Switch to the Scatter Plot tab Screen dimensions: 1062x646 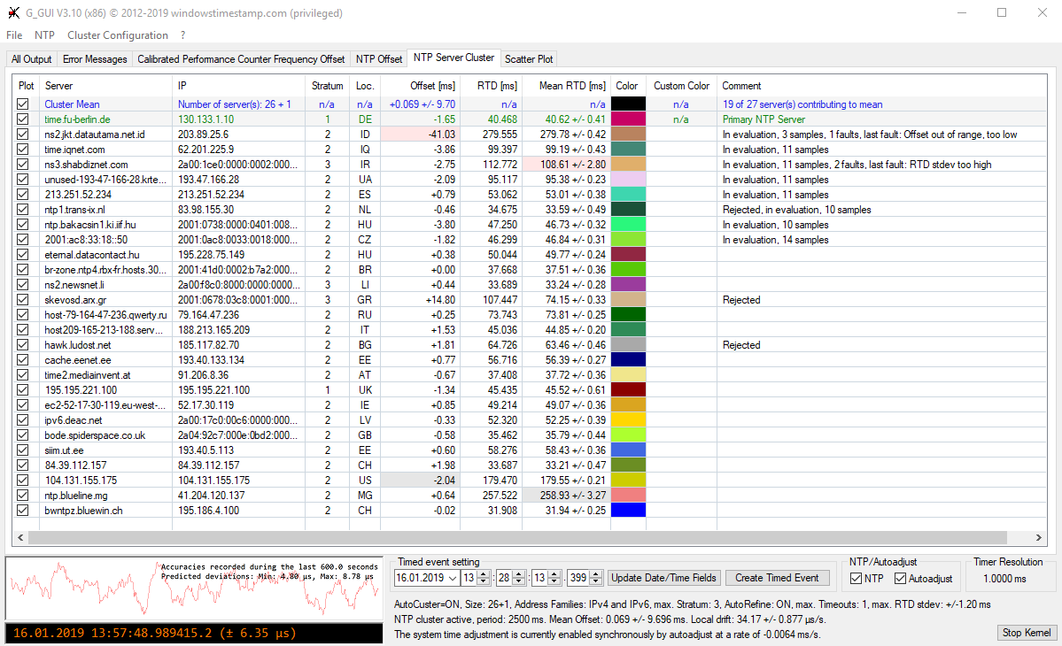click(x=529, y=59)
